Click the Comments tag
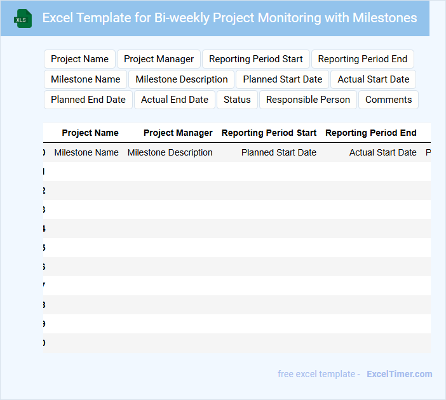Image resolution: width=446 pixels, height=400 pixels. click(388, 100)
